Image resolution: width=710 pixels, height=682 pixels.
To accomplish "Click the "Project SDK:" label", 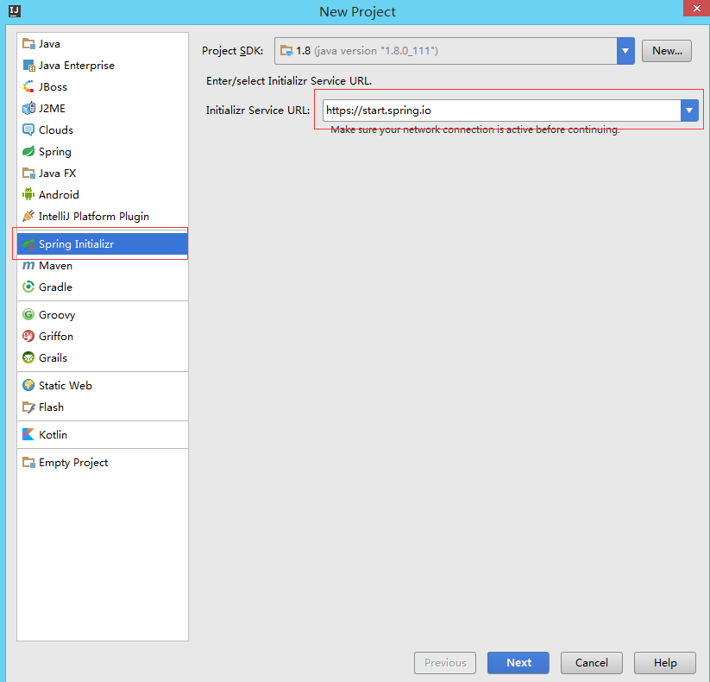I will pyautogui.click(x=232, y=51).
